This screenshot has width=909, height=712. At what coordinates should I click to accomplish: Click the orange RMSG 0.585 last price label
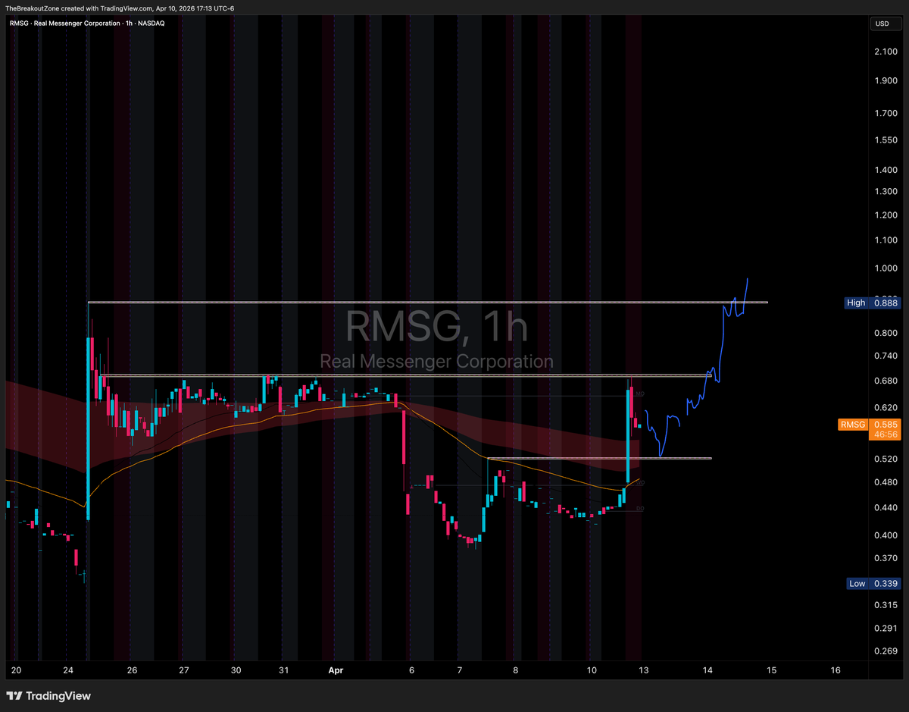click(870, 425)
